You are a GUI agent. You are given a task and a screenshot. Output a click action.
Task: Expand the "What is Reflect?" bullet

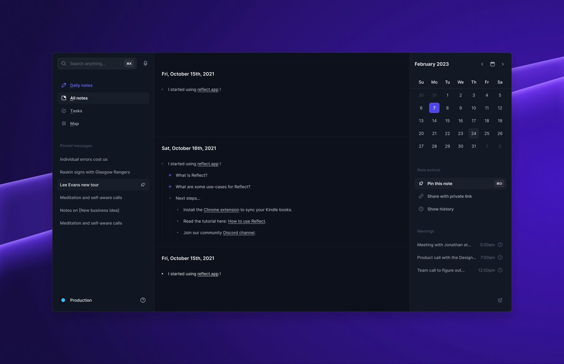point(170,175)
